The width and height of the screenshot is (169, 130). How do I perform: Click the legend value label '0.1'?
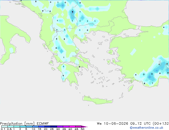coord(3,129)
